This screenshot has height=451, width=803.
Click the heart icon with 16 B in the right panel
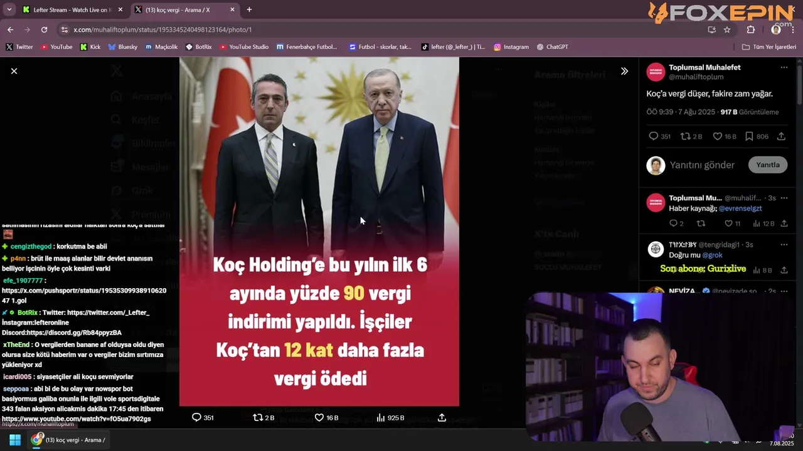(x=718, y=136)
